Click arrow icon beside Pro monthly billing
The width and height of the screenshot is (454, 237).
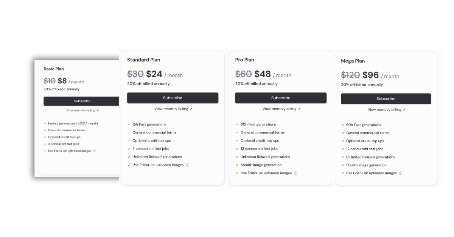click(299, 109)
